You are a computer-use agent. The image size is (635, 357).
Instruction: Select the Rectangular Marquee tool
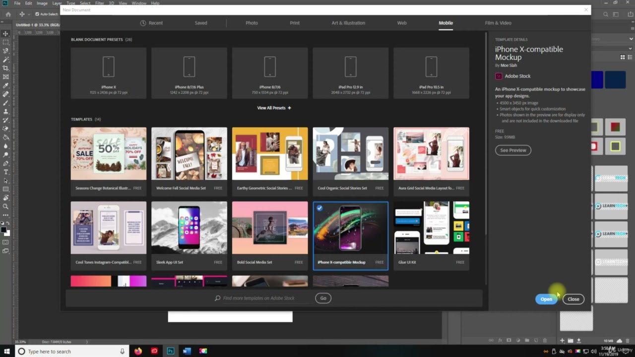coord(6,42)
